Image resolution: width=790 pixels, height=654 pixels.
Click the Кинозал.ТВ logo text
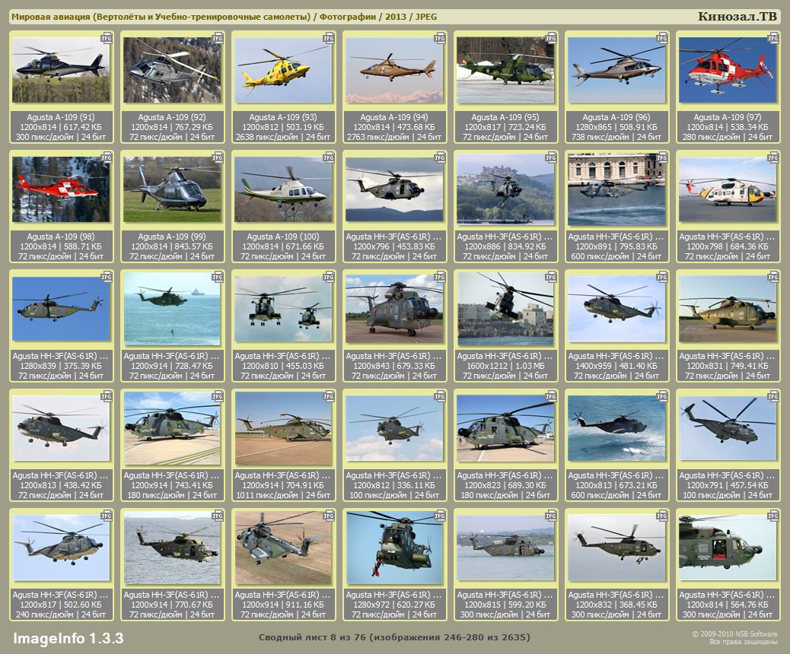pyautogui.click(x=737, y=17)
